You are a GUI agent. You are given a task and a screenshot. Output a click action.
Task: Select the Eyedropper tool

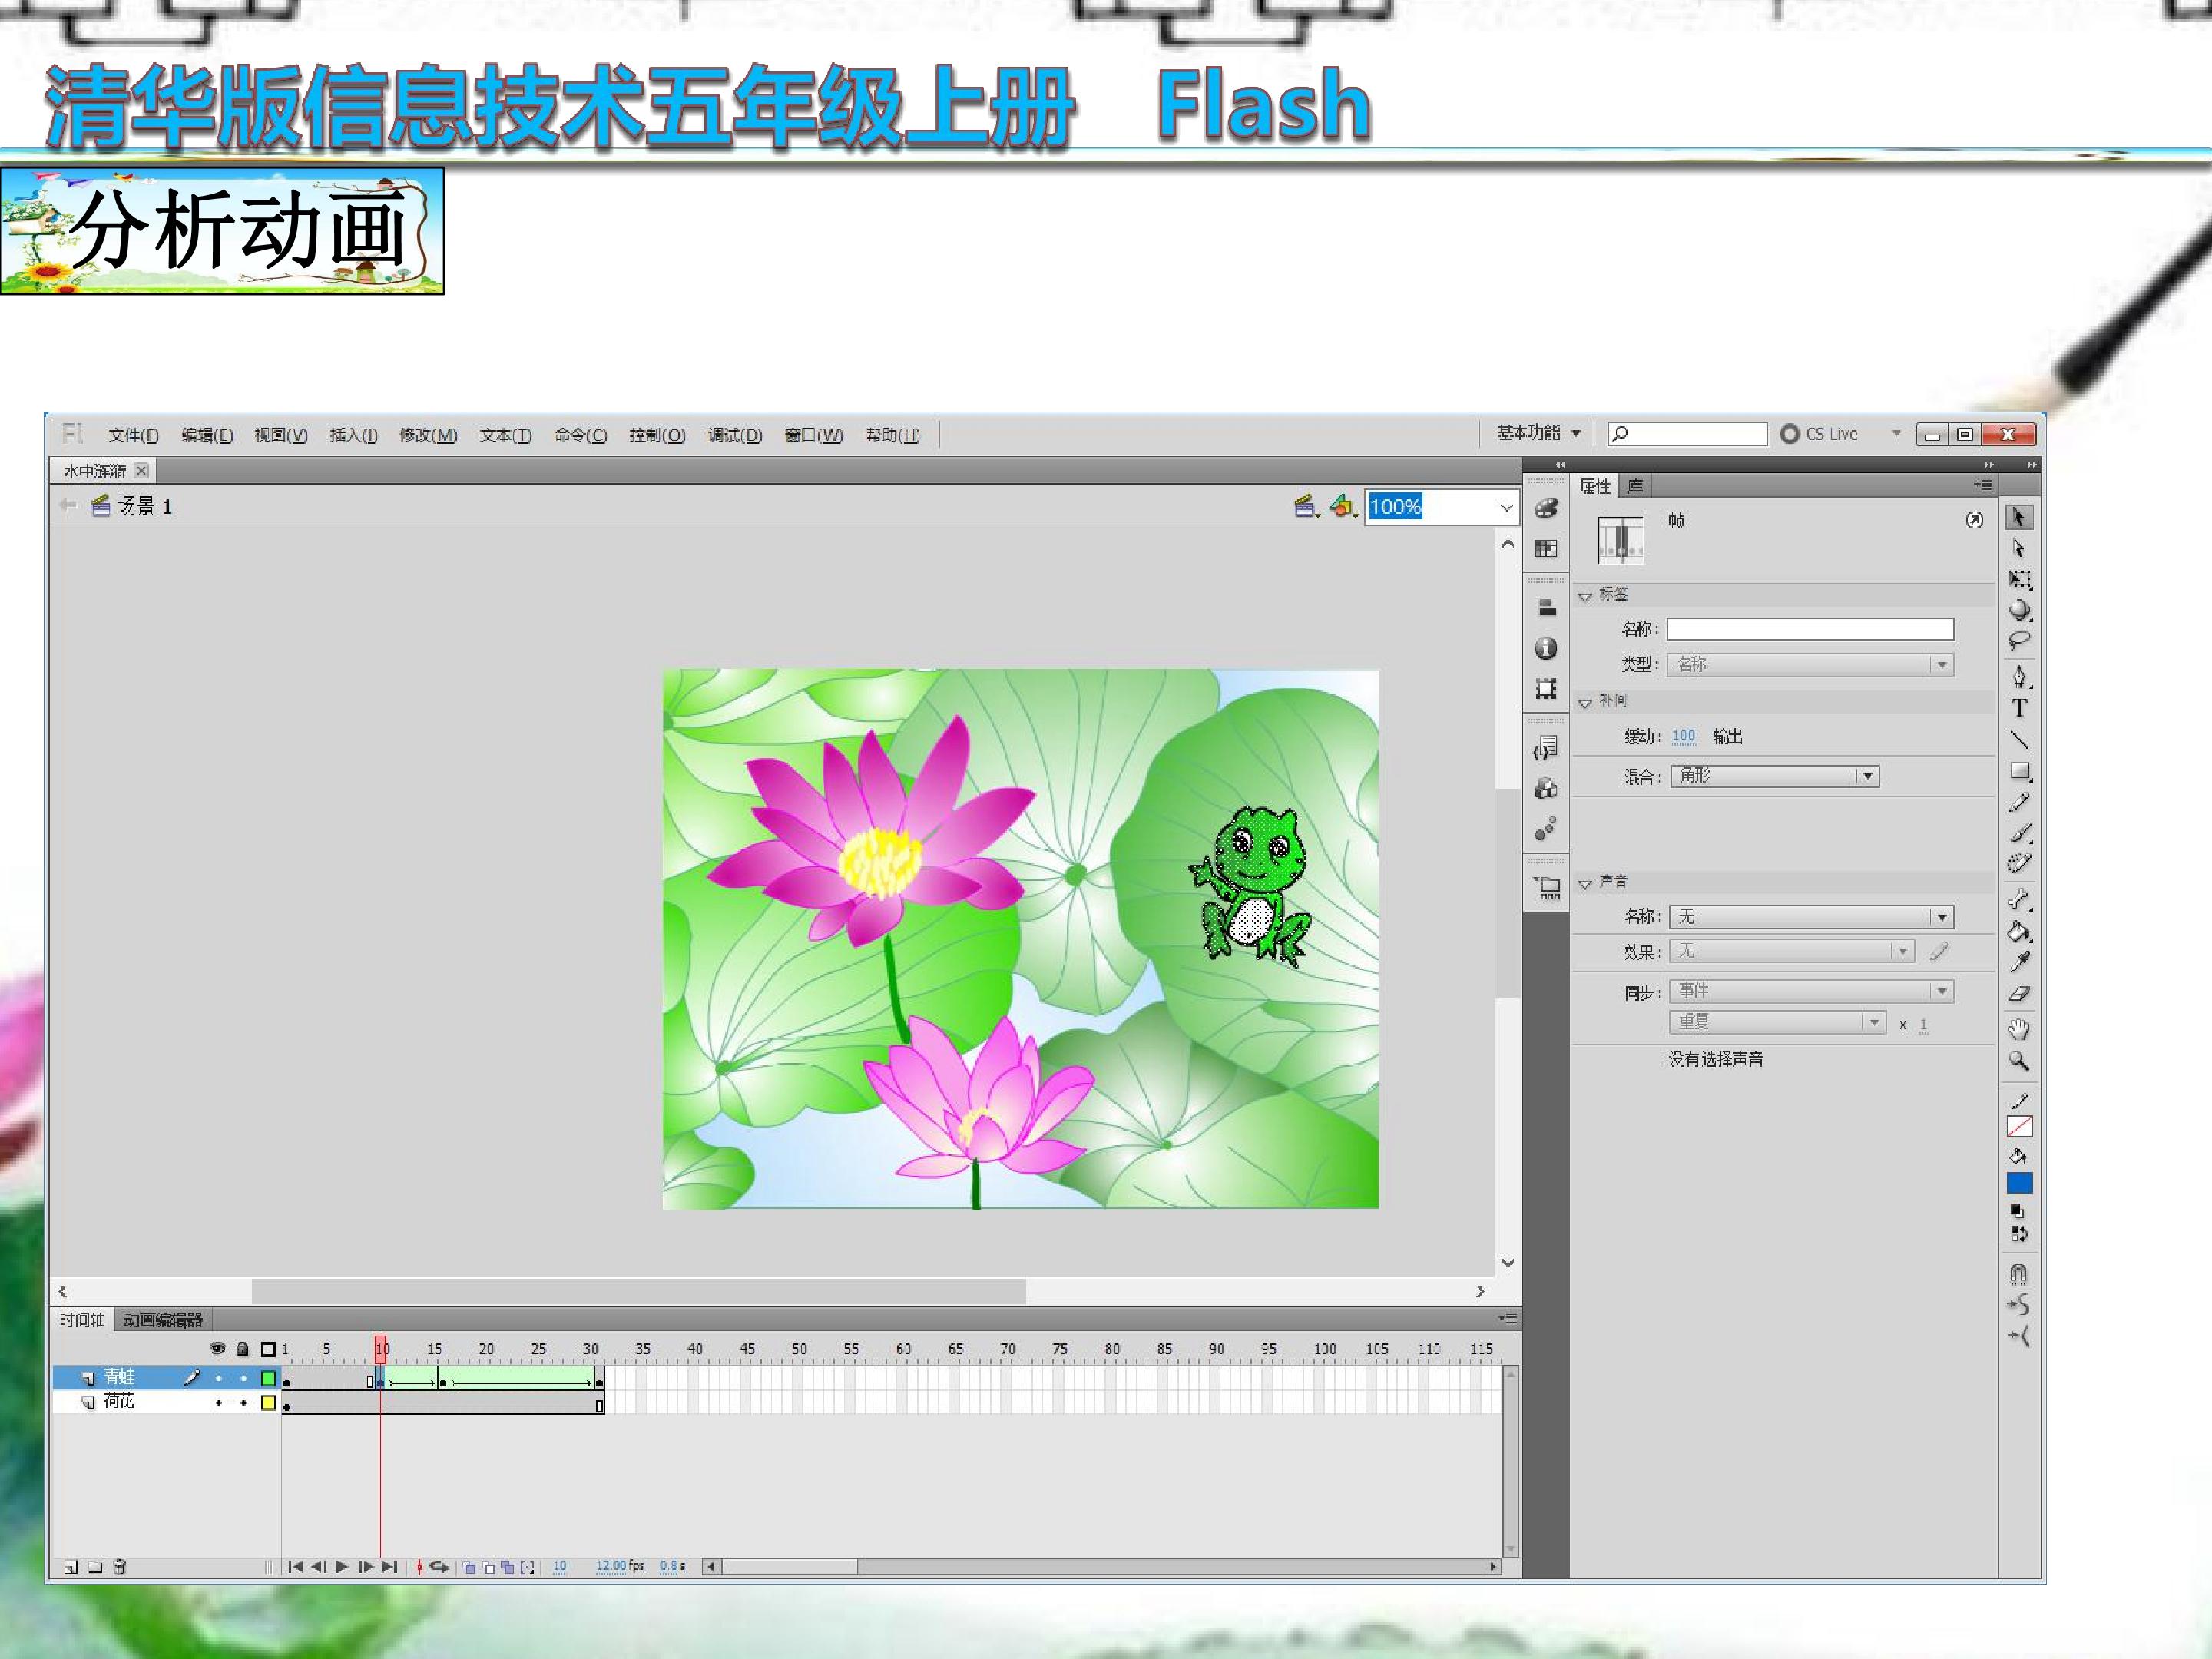click(x=2019, y=962)
